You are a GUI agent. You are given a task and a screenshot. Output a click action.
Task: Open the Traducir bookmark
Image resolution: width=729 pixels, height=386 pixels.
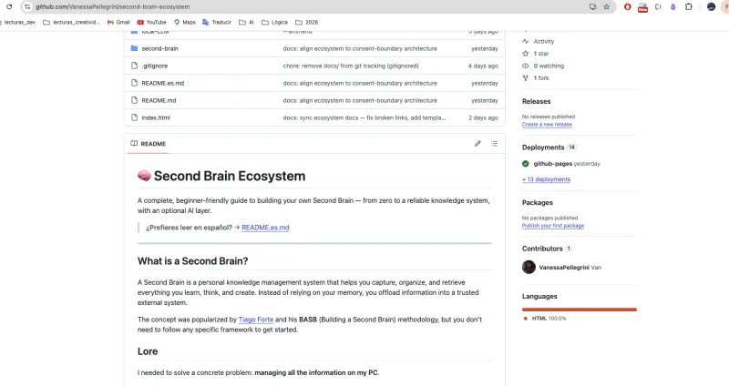coord(217,22)
